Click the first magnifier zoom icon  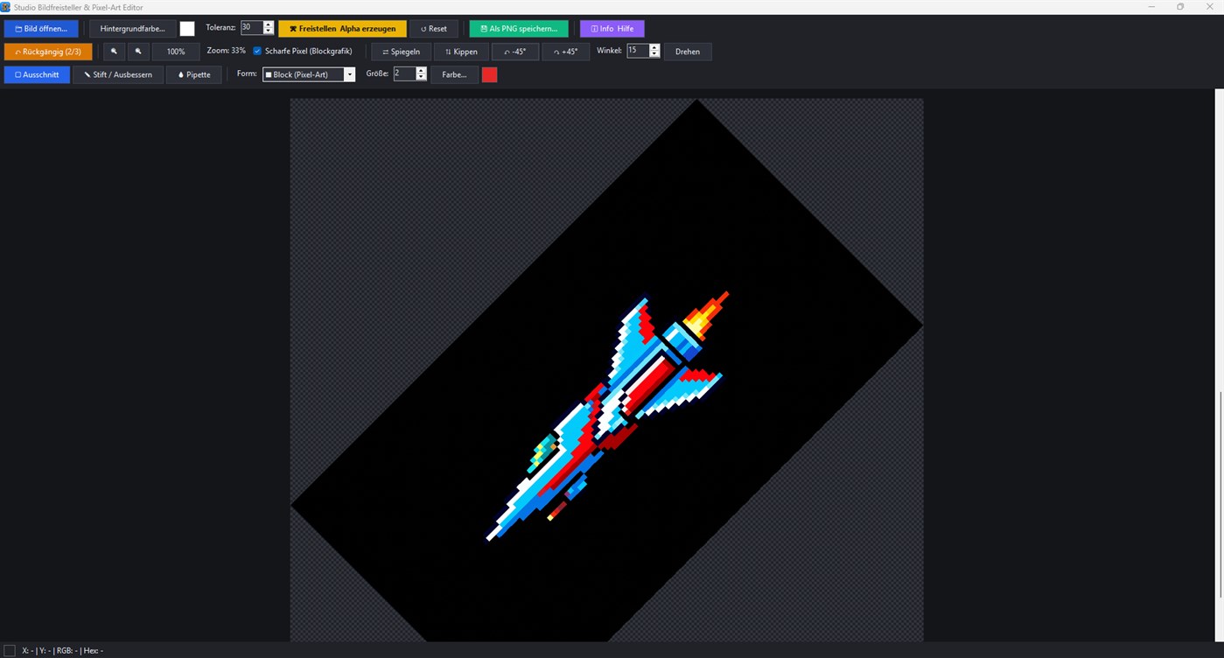coord(114,52)
